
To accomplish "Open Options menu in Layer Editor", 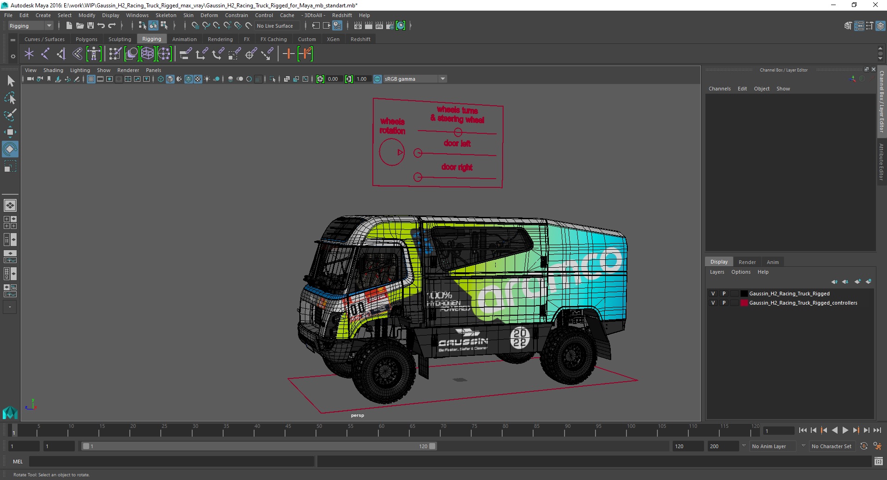I will coord(741,272).
